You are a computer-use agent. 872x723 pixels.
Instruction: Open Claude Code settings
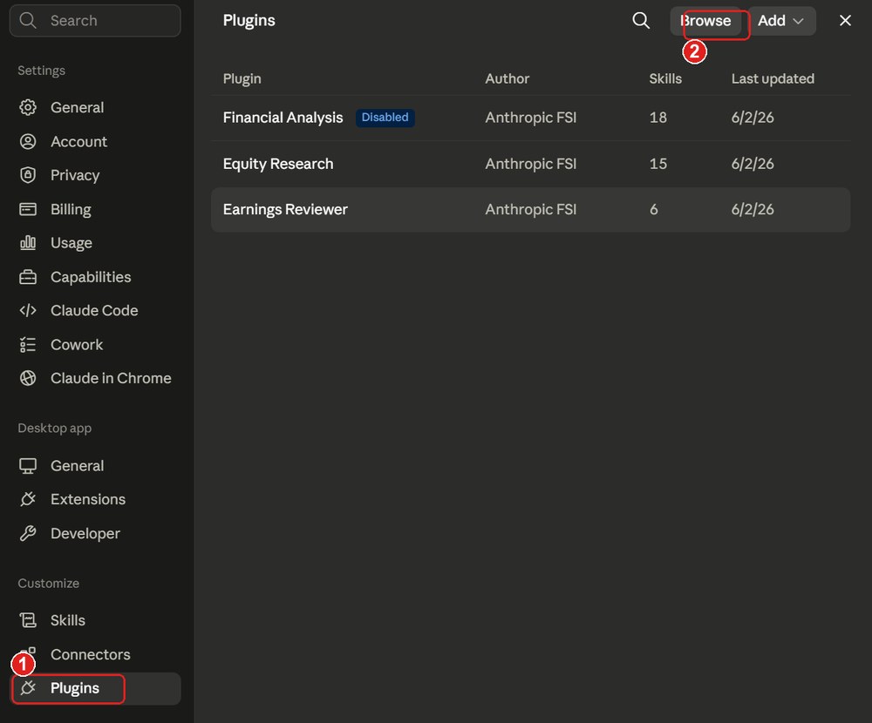tap(95, 310)
